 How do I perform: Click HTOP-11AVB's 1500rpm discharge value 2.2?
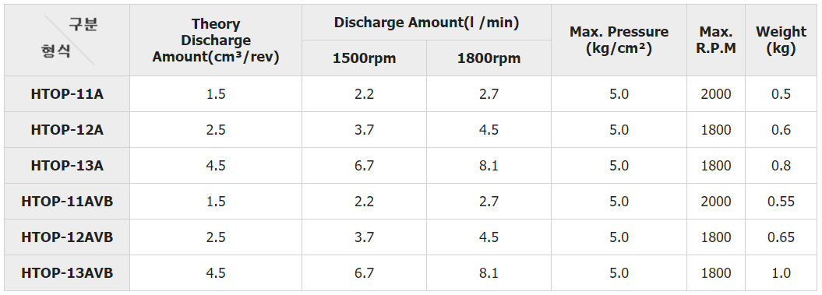(365, 202)
